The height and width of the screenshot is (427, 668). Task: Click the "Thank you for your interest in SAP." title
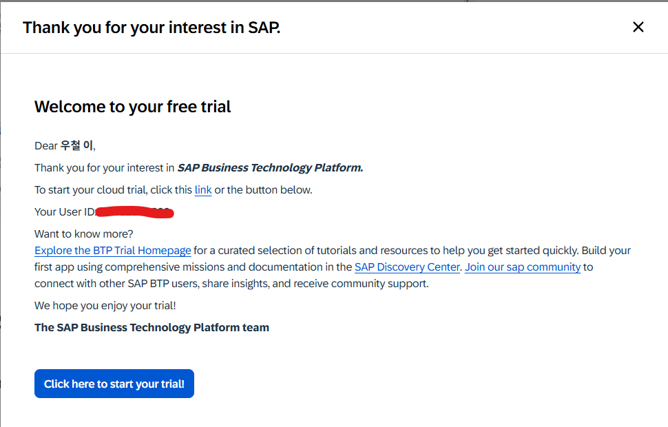coord(152,28)
